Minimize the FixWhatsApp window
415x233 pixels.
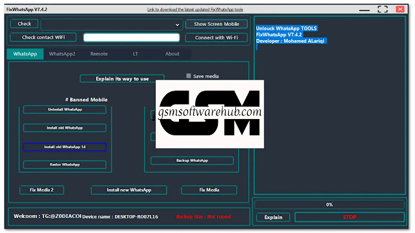click(364, 10)
